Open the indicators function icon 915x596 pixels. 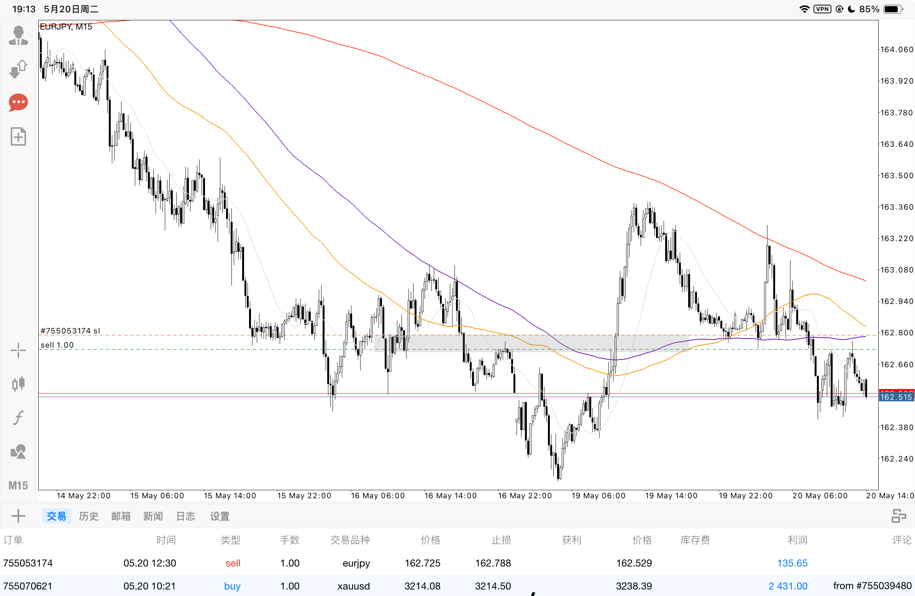pyautogui.click(x=18, y=418)
